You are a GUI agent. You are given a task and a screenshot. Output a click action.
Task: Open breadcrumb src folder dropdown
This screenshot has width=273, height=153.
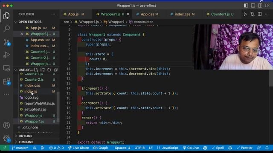click(66, 22)
